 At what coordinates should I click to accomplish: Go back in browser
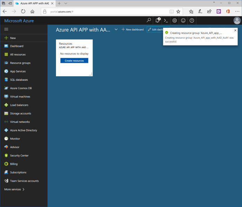pos(5,11)
